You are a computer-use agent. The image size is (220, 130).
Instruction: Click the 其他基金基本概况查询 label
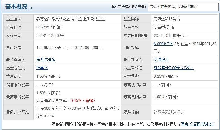click(x=129, y=7)
